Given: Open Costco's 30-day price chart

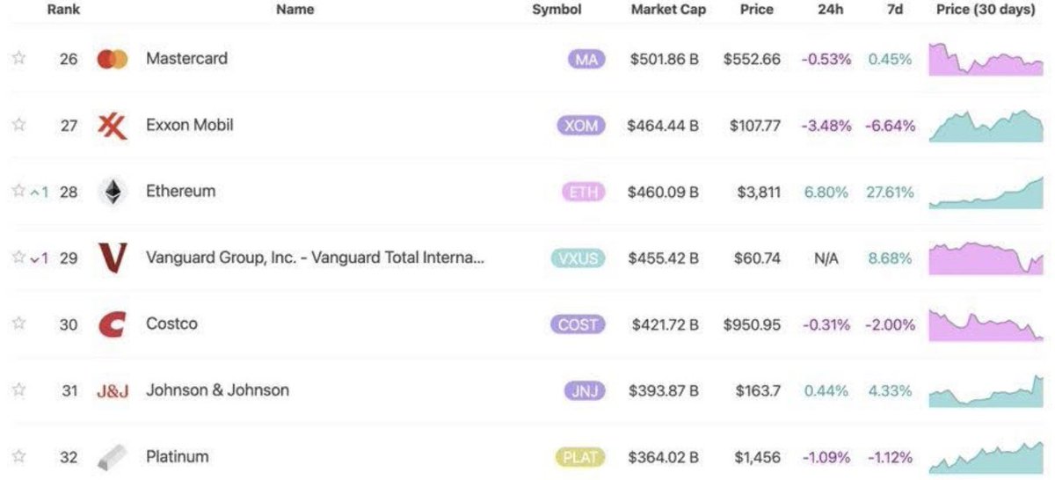Looking at the screenshot, I should (986, 324).
